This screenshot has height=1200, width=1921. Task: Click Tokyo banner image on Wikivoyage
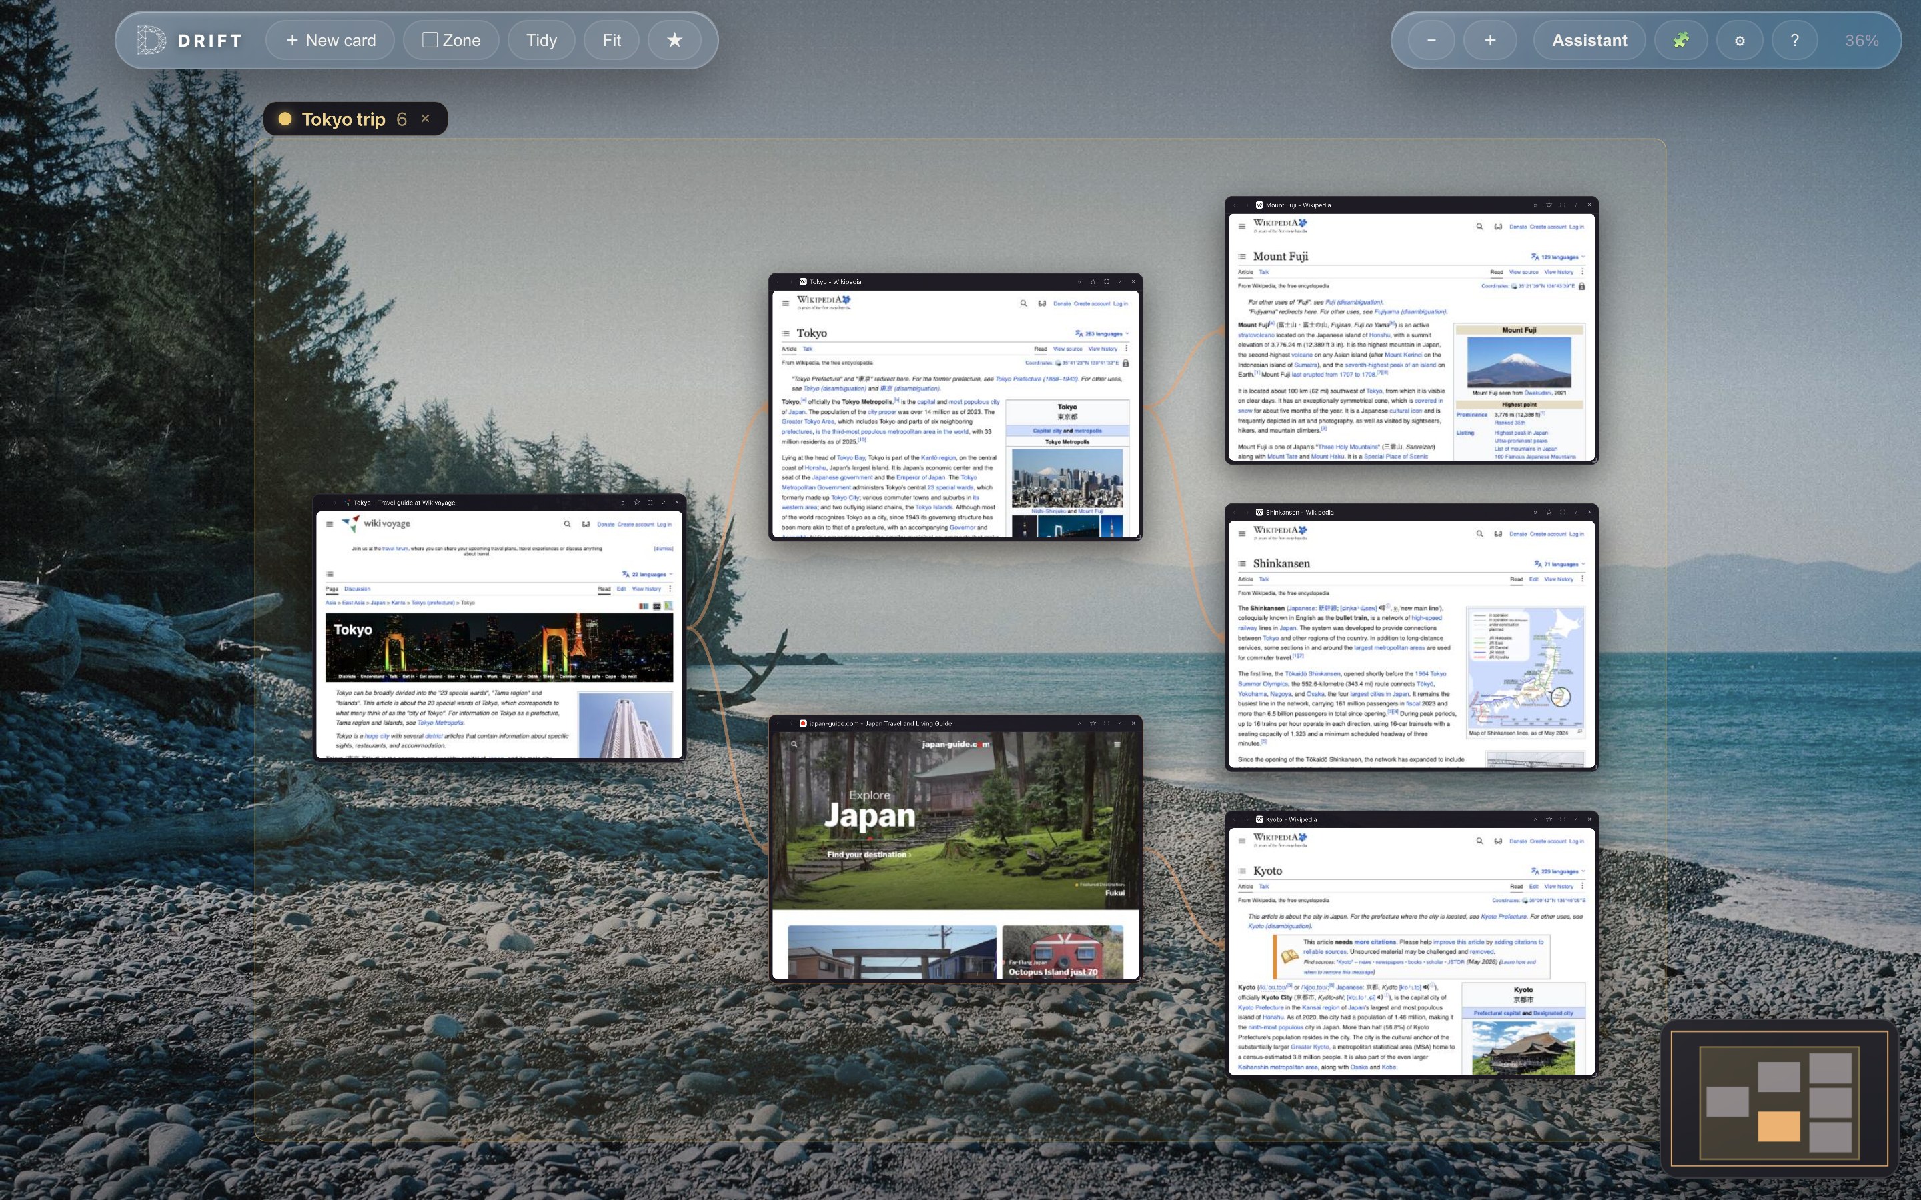500,647
